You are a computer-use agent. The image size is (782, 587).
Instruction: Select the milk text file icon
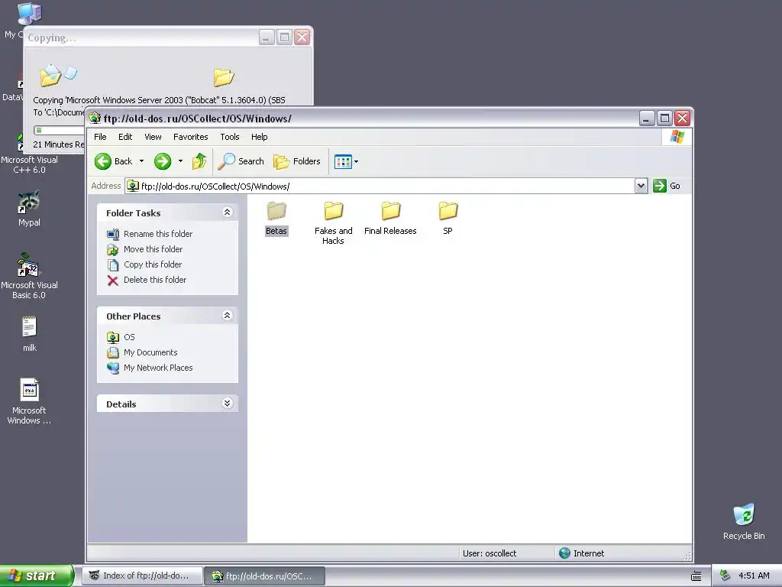coord(30,333)
